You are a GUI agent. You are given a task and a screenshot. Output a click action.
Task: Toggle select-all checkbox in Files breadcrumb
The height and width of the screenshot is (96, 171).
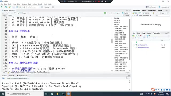(133, 38)
